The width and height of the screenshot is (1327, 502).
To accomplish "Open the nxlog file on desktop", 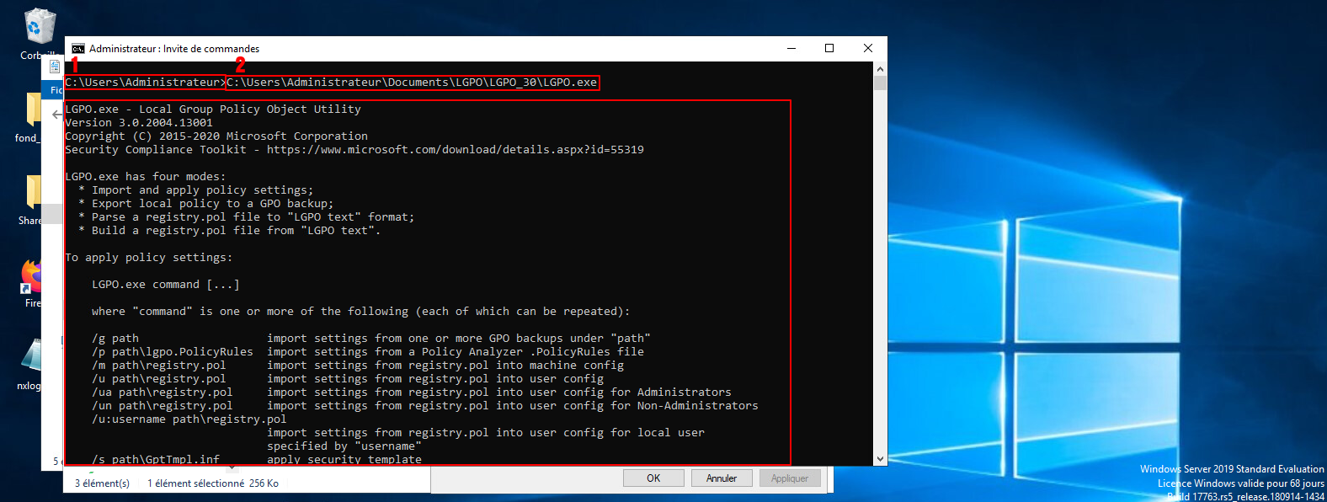I will (34, 355).
